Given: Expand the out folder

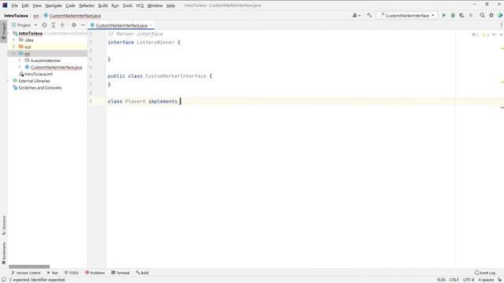Looking at the screenshot, I should [x=13, y=46].
